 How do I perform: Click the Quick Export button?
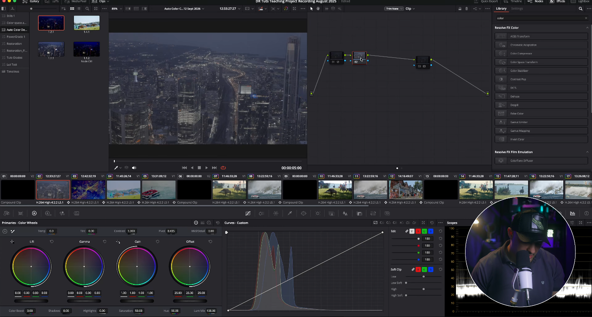tap(486, 2)
